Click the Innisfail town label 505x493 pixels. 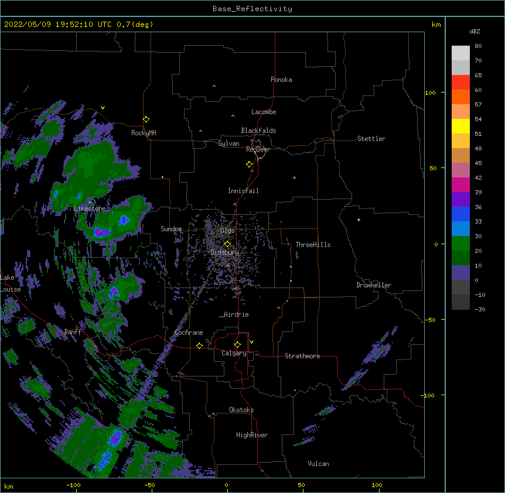[243, 191]
